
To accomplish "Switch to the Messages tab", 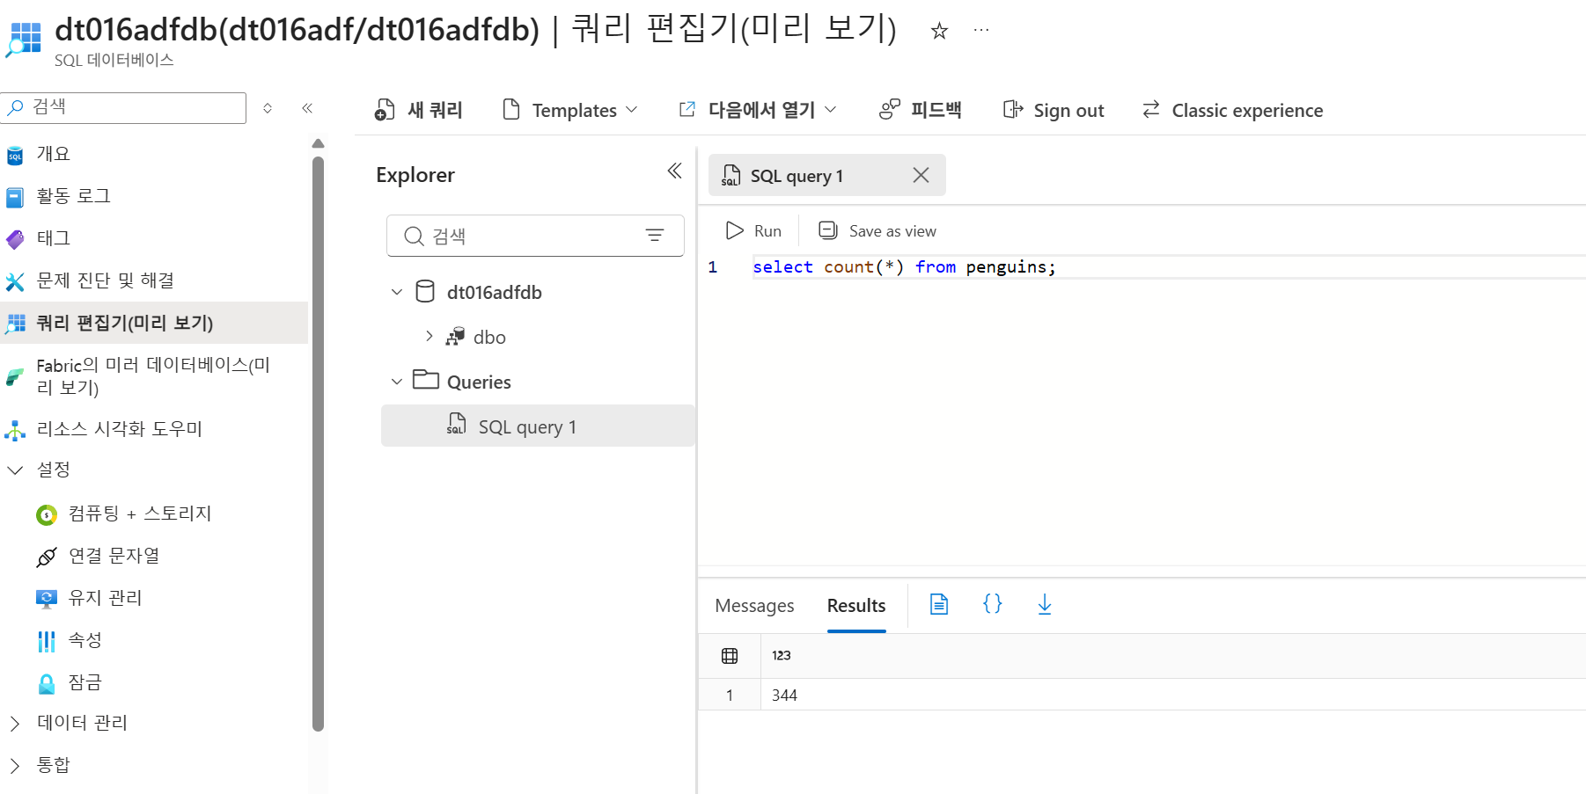I will point(754,606).
